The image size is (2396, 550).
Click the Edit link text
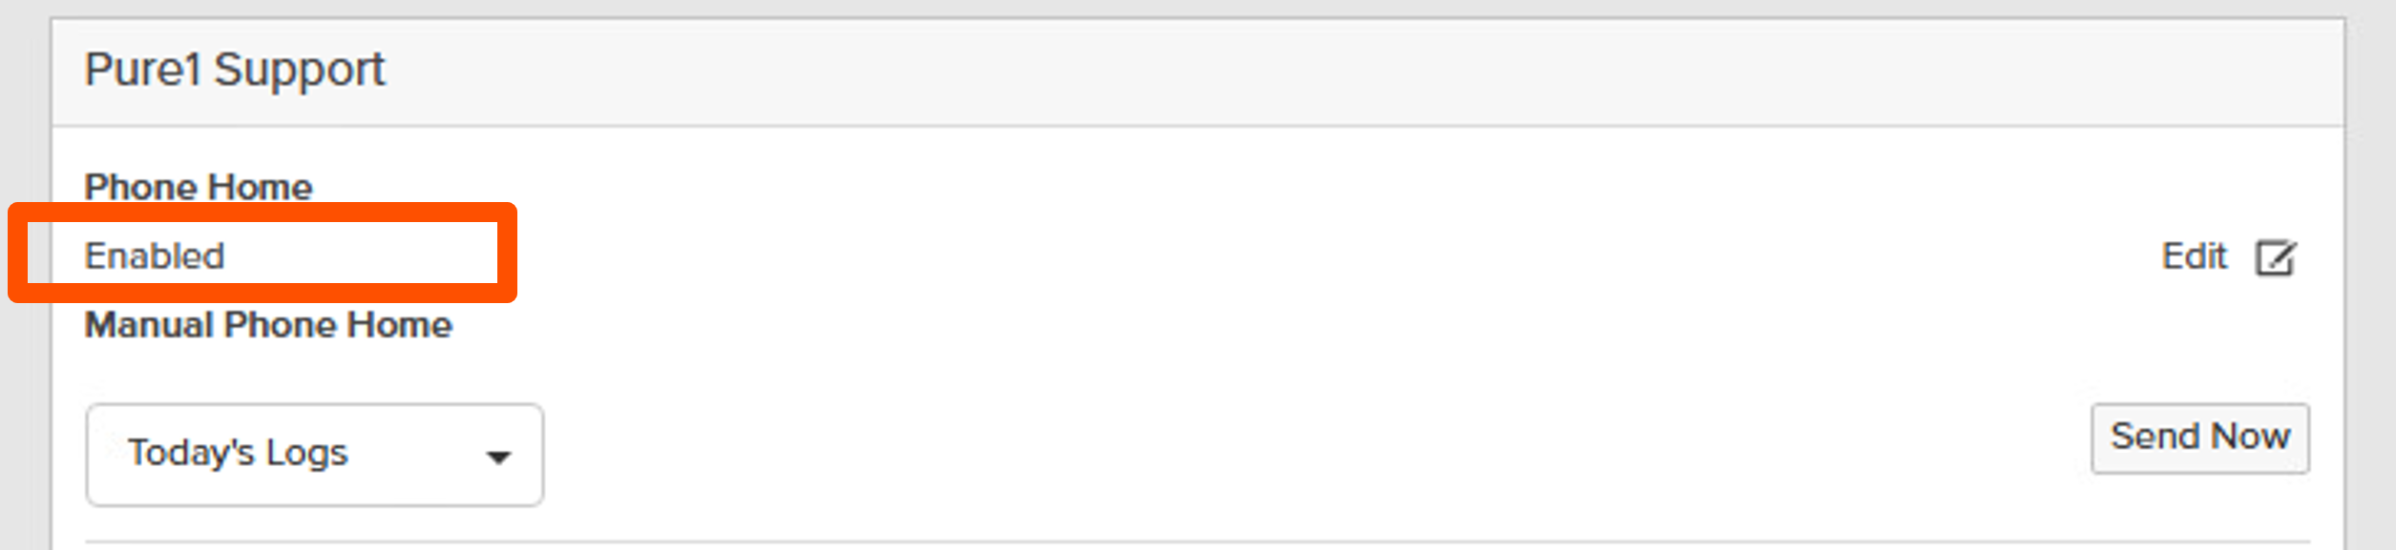(x=2194, y=256)
